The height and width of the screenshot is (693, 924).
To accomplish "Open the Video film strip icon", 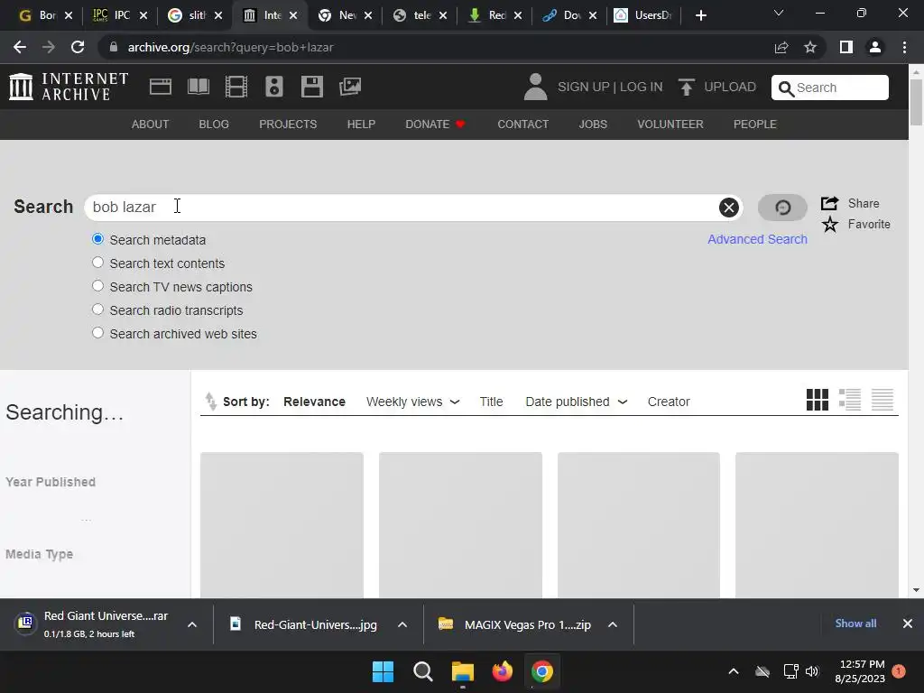I will 236,87.
